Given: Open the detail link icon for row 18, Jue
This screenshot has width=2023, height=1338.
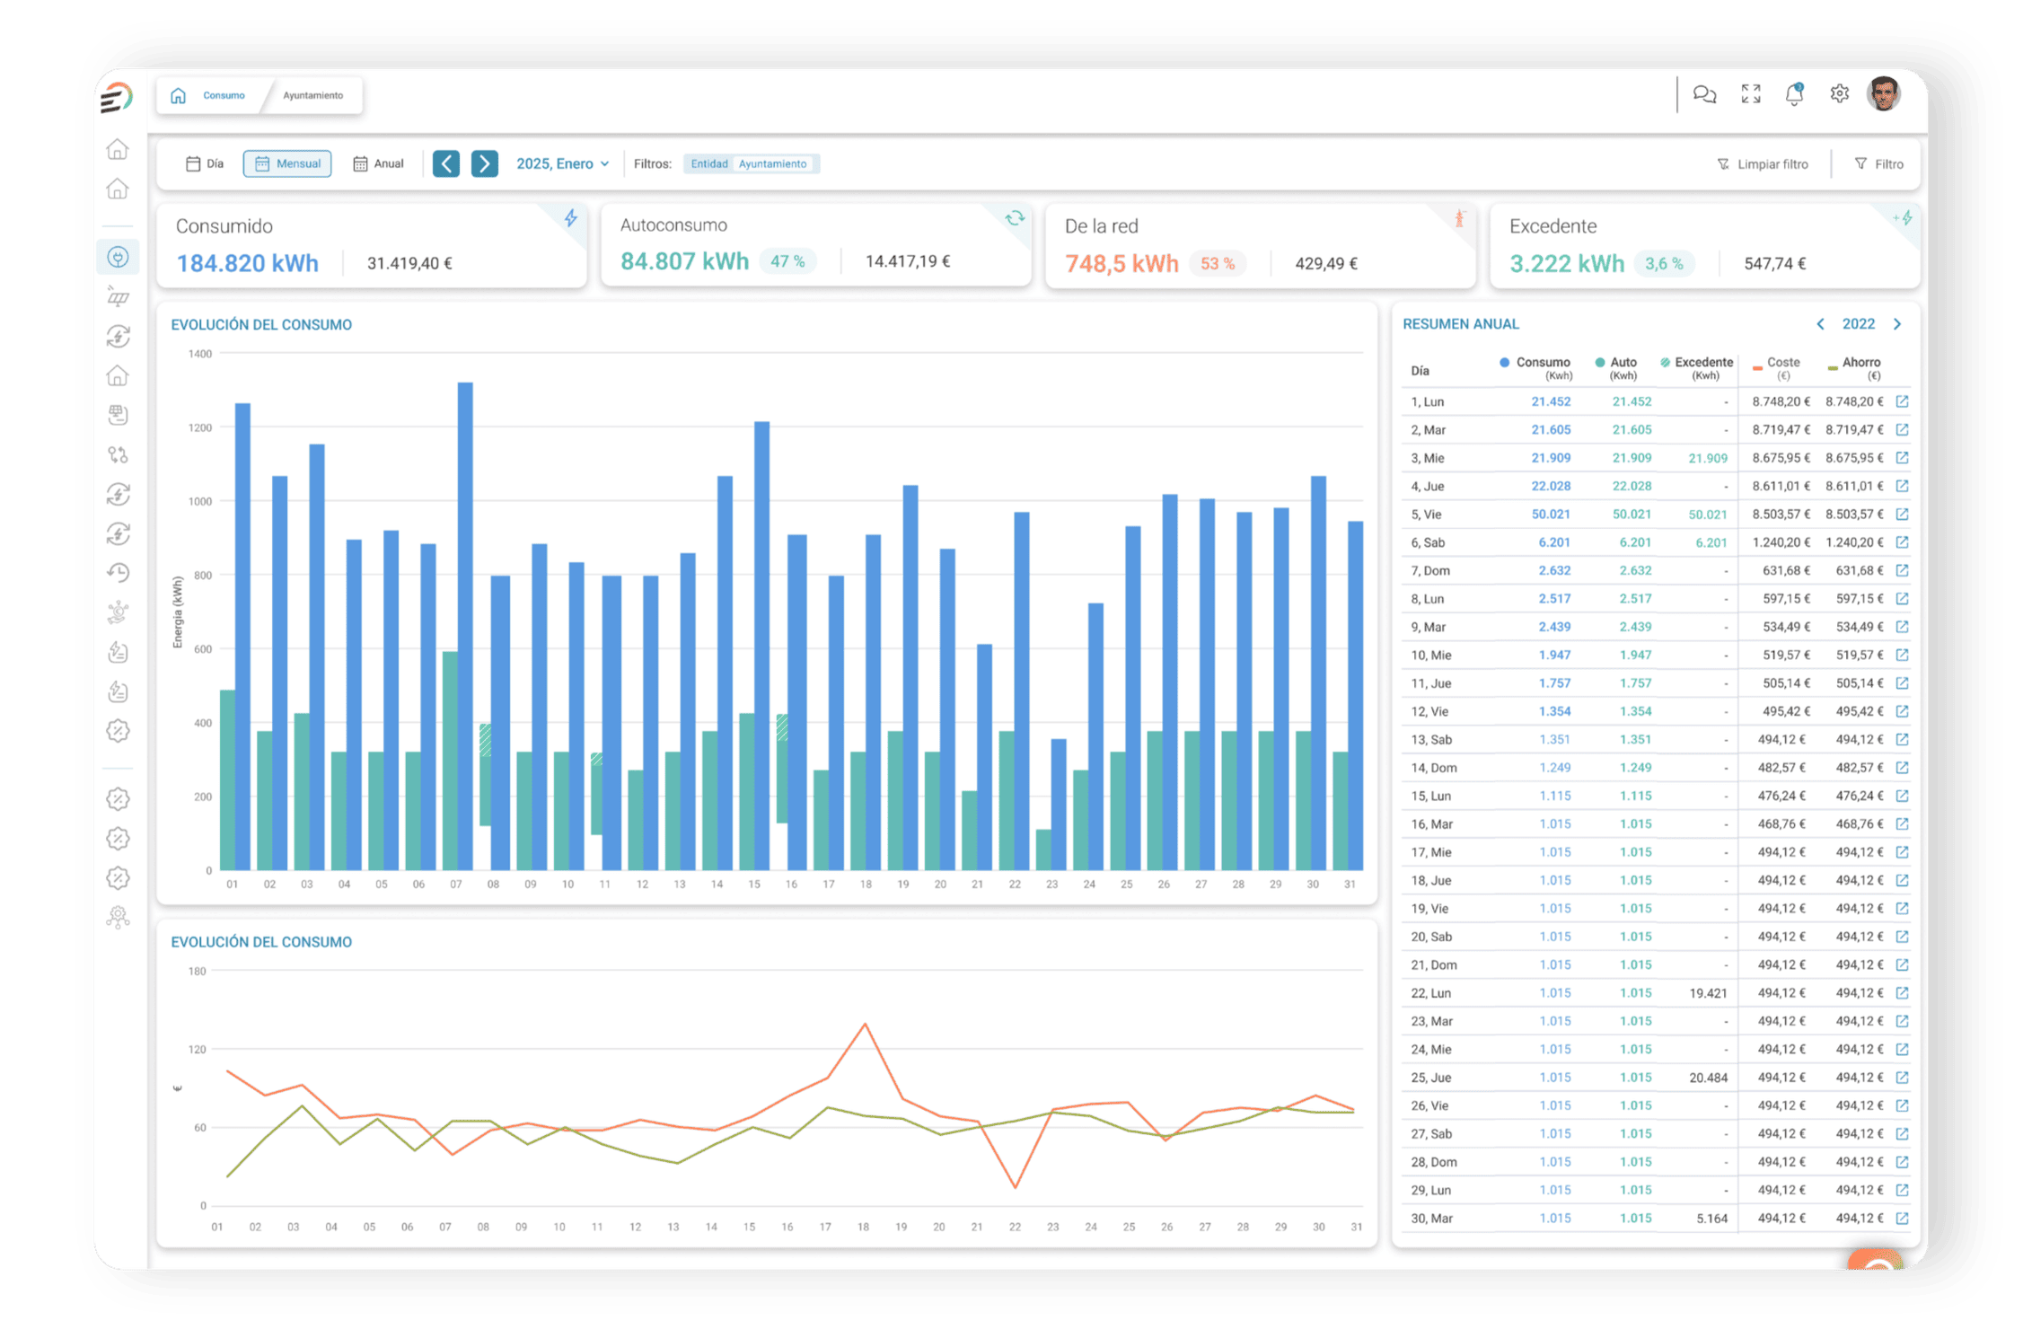Looking at the screenshot, I should point(1902,880).
